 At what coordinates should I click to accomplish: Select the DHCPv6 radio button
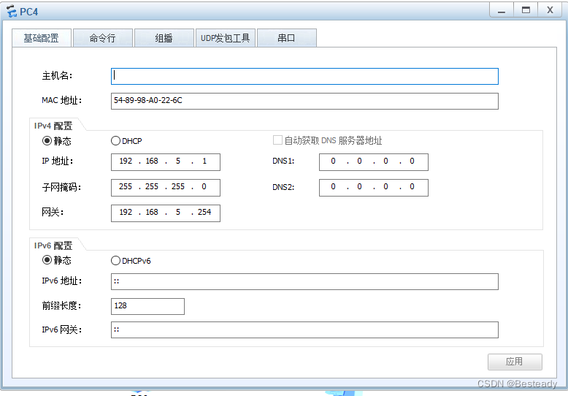click(115, 260)
